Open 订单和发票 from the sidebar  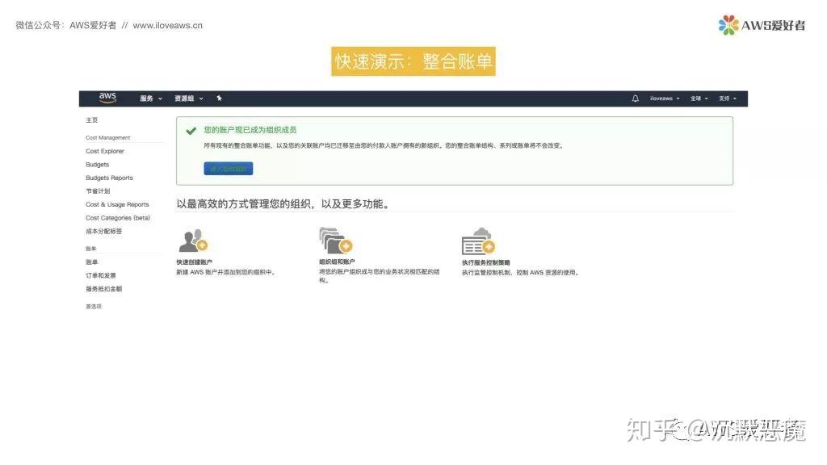click(x=100, y=274)
